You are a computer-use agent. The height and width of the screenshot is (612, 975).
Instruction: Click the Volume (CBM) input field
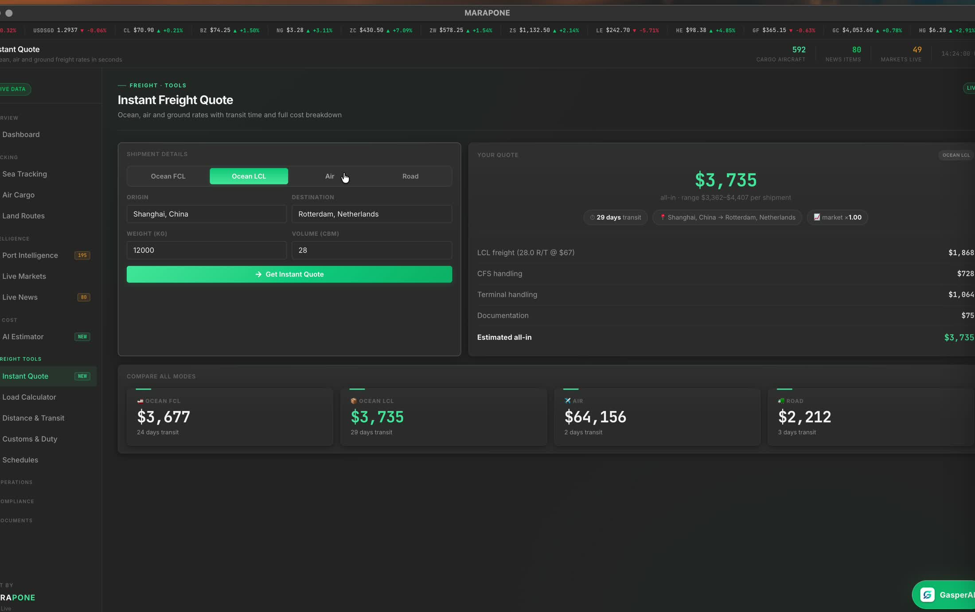coord(372,250)
